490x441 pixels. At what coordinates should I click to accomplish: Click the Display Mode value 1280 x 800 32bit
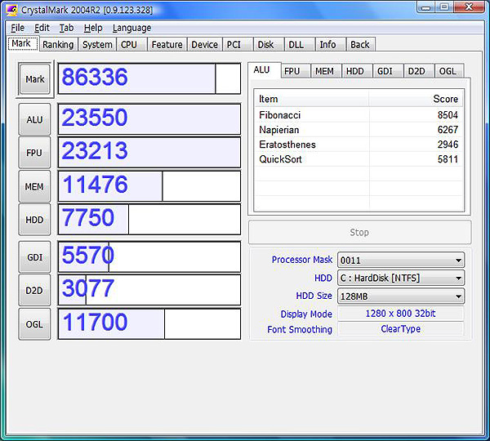tap(401, 314)
